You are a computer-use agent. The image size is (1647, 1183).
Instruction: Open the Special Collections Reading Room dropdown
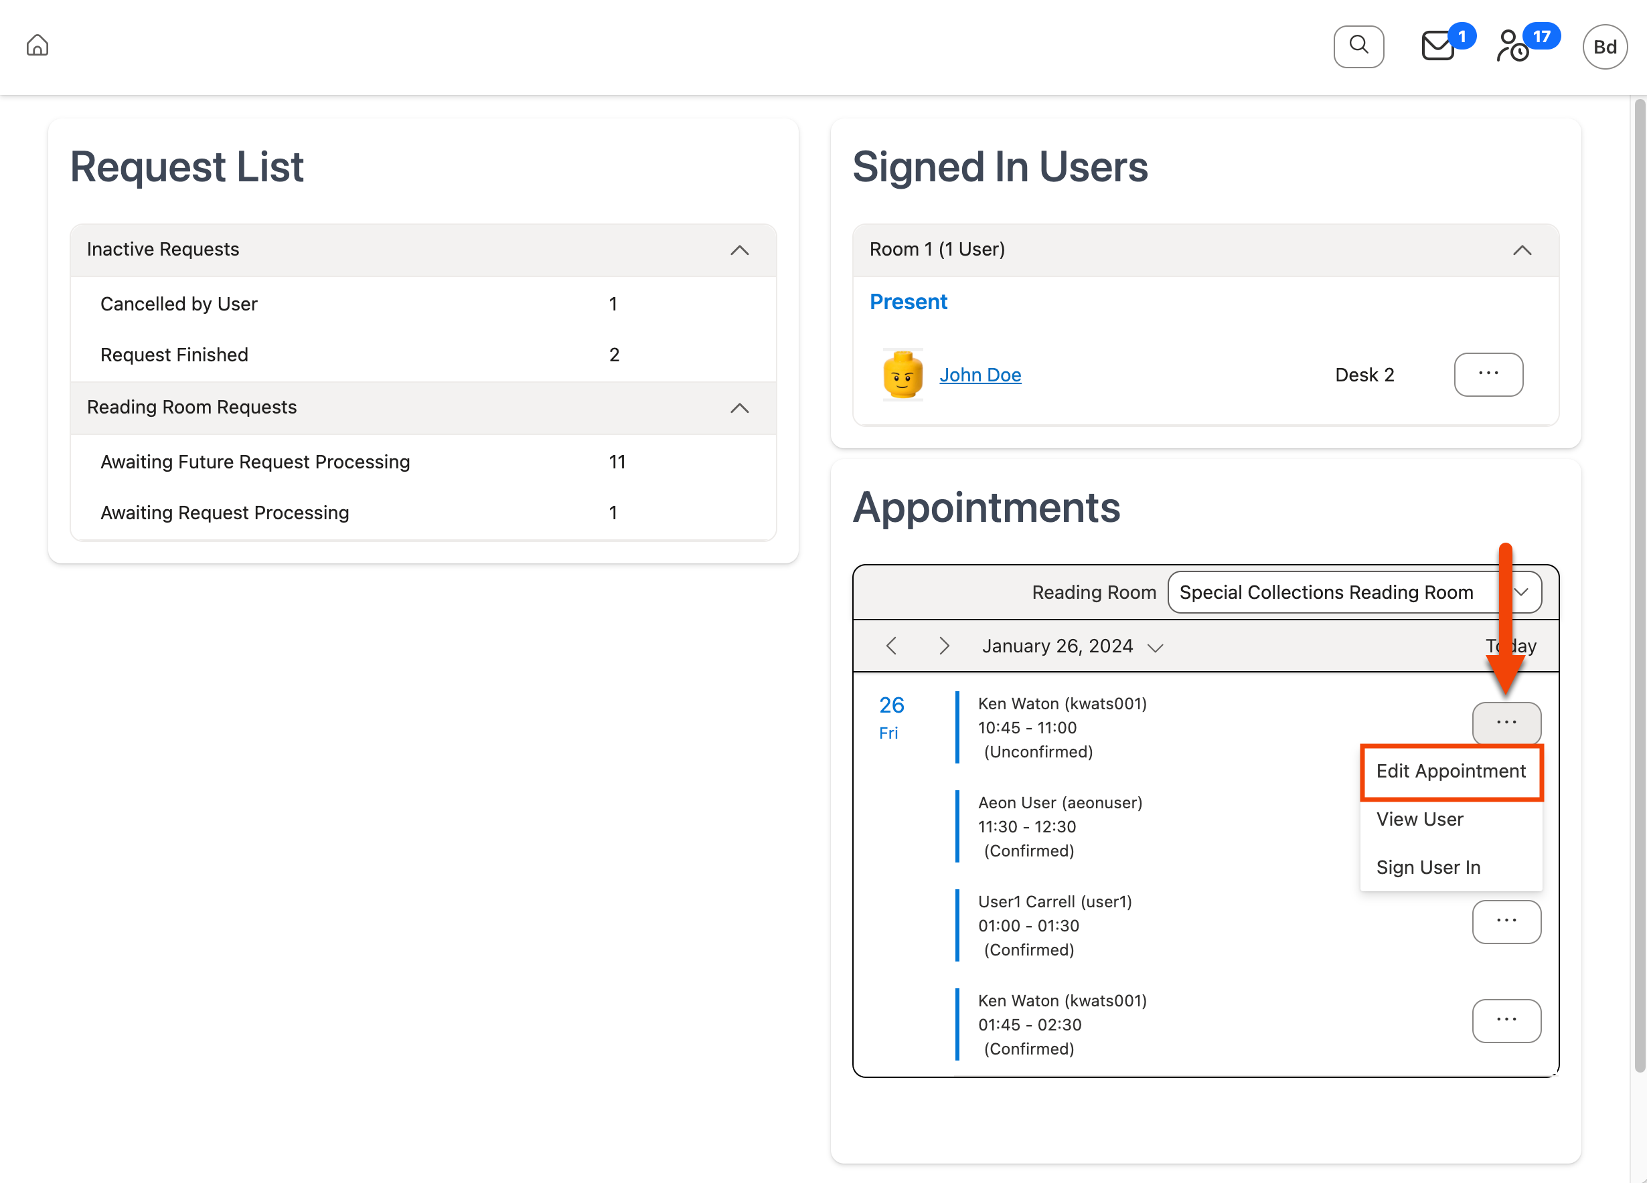tap(1353, 592)
